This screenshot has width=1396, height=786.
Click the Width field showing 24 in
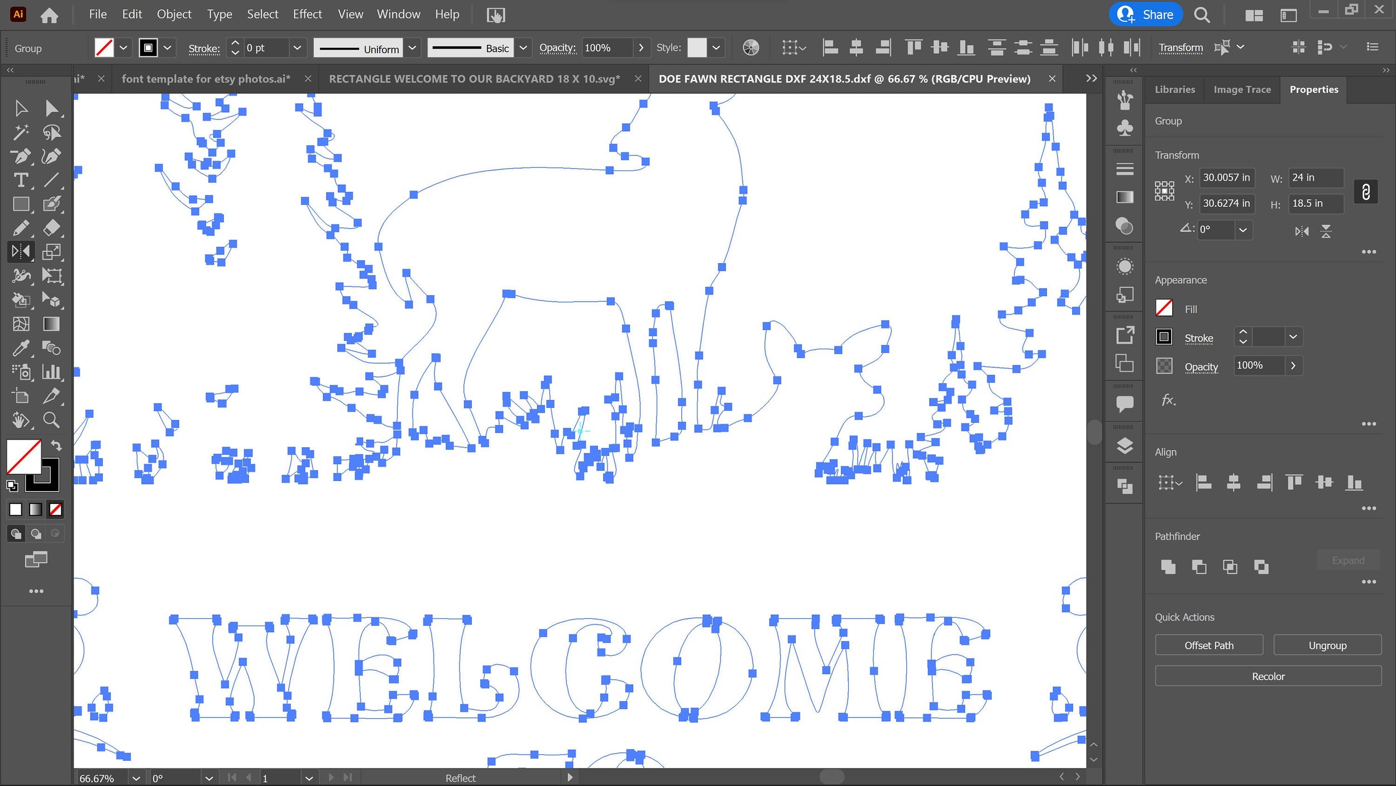pos(1315,178)
